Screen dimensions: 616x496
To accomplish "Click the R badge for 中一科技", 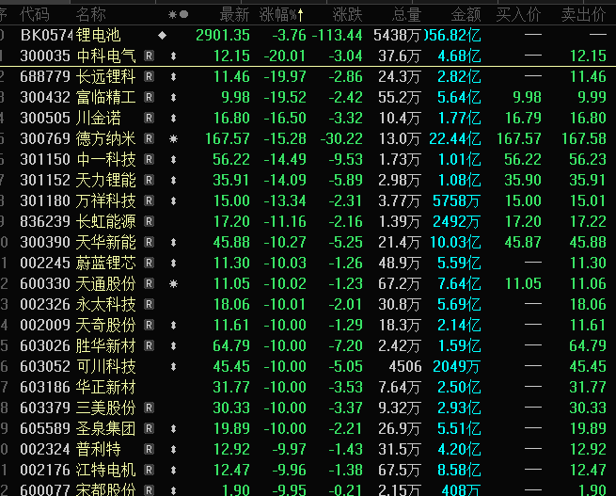I will click(x=149, y=159).
